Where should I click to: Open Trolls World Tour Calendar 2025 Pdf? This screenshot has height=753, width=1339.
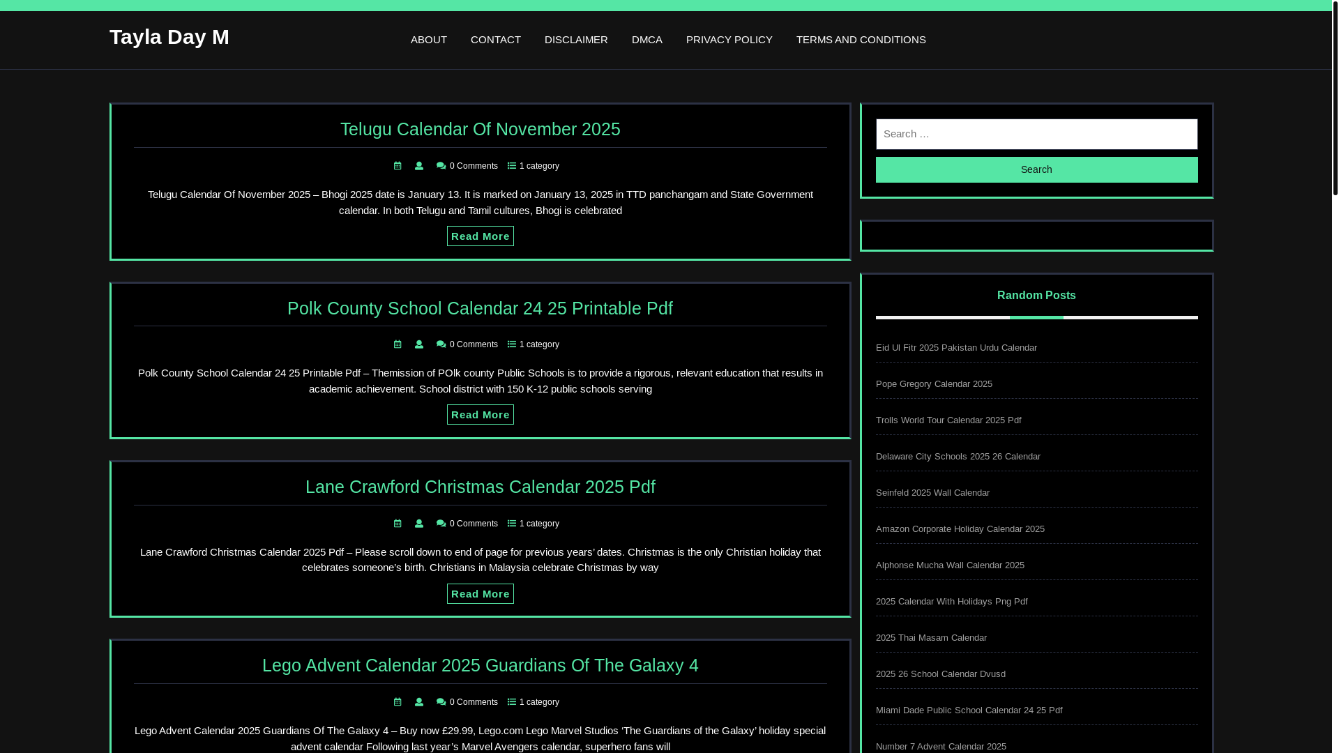(x=948, y=420)
